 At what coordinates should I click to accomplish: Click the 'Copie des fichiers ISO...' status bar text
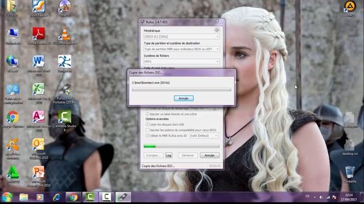pos(158,166)
